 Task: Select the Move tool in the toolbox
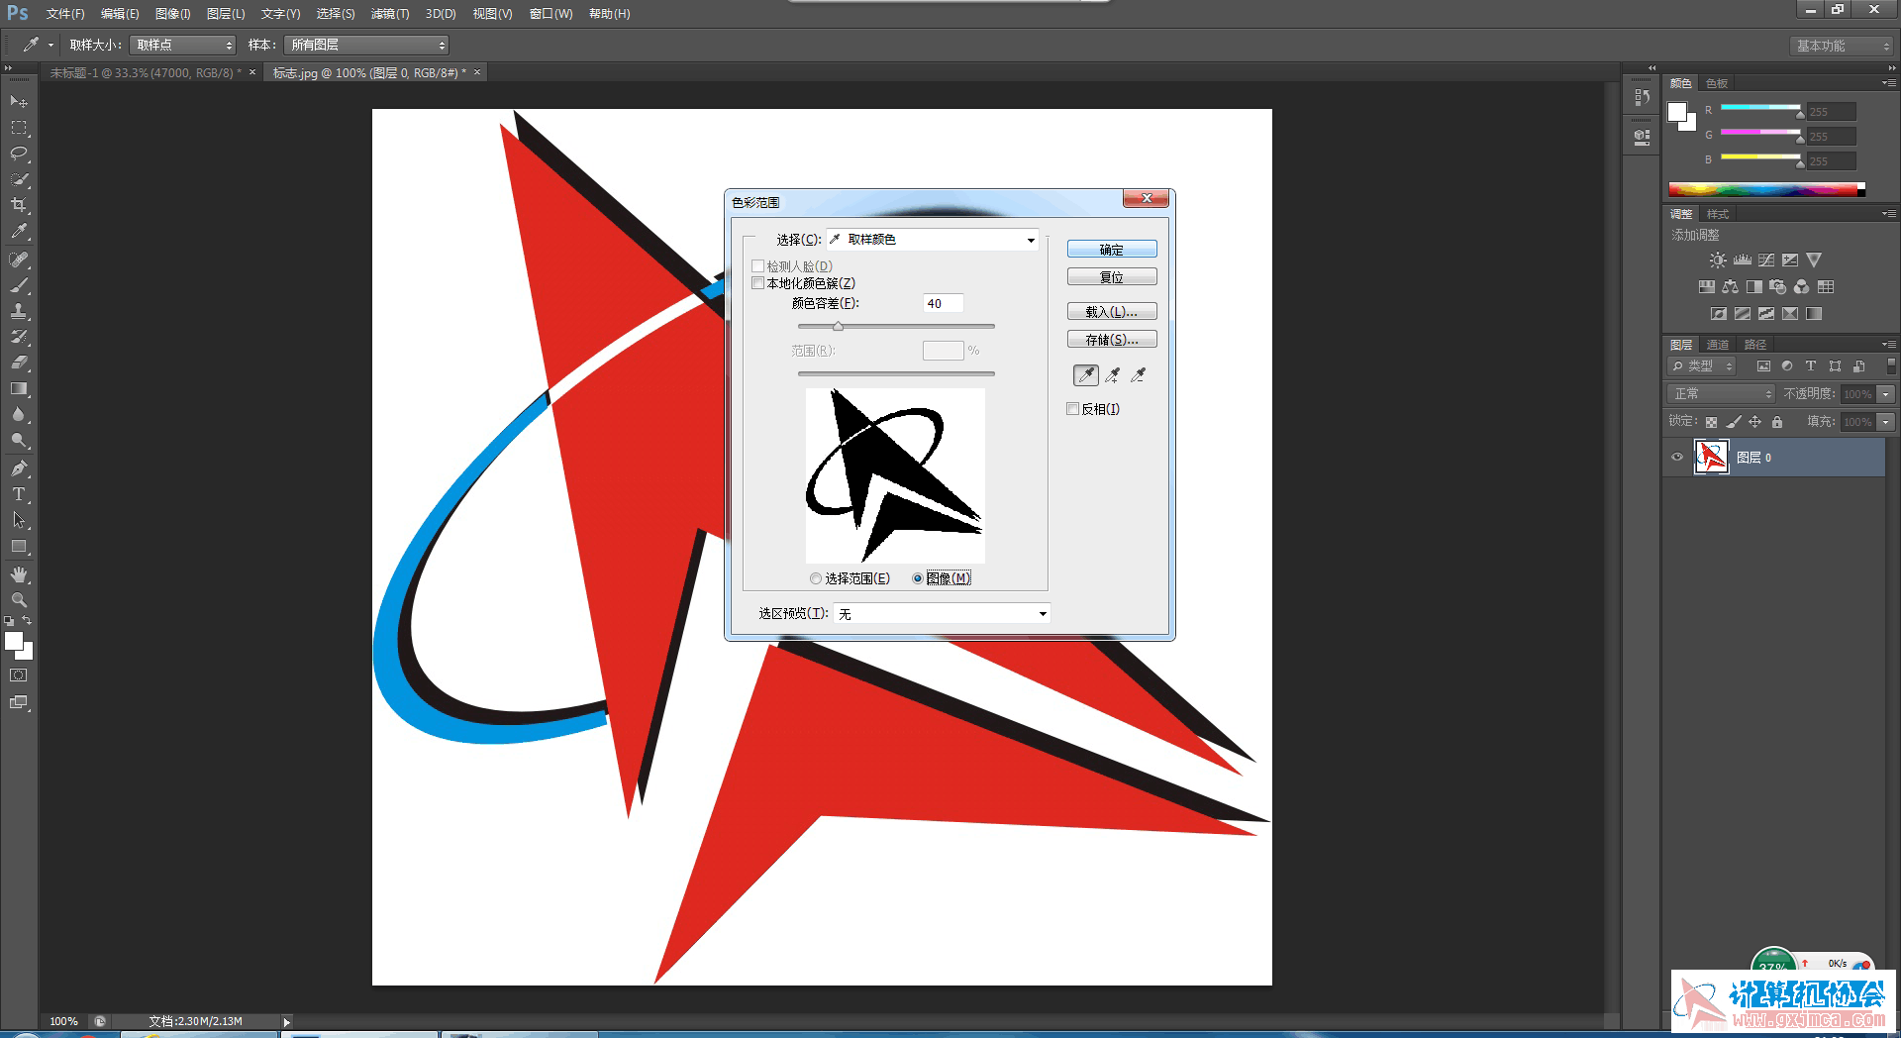point(18,102)
